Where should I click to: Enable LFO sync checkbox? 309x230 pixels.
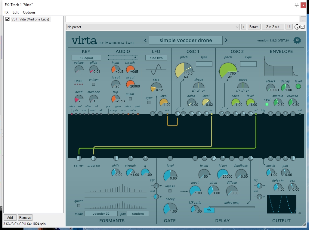(149, 103)
